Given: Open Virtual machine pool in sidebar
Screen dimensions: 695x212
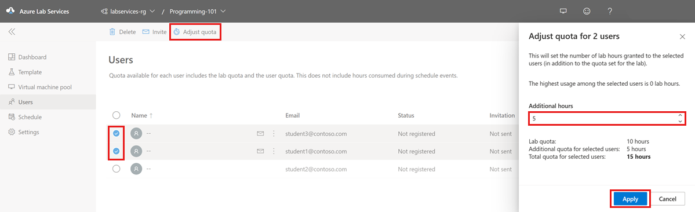Looking at the screenshot, I should pos(45,87).
